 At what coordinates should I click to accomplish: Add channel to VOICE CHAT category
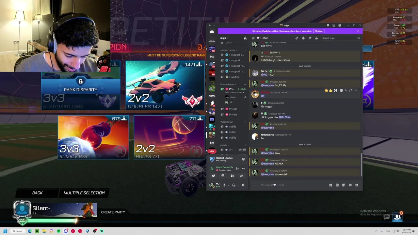click(x=245, y=122)
